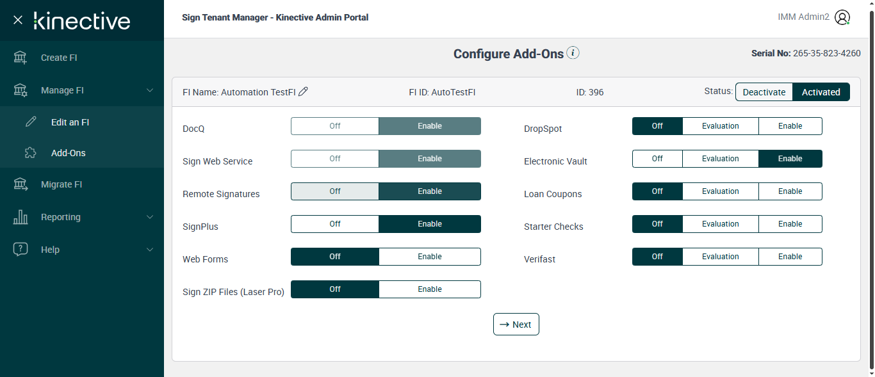Click the Deactivate status button
The width and height of the screenshot is (875, 377).
pyautogui.click(x=764, y=92)
